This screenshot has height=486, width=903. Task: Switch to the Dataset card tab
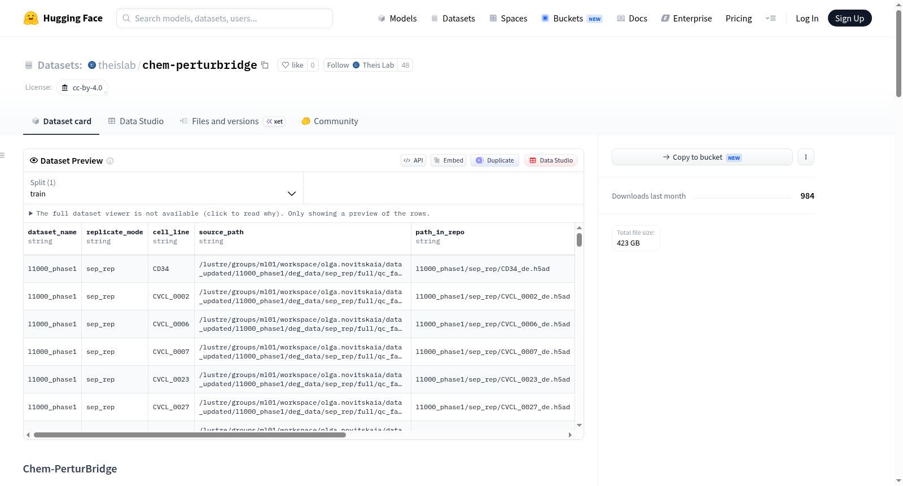pos(61,121)
